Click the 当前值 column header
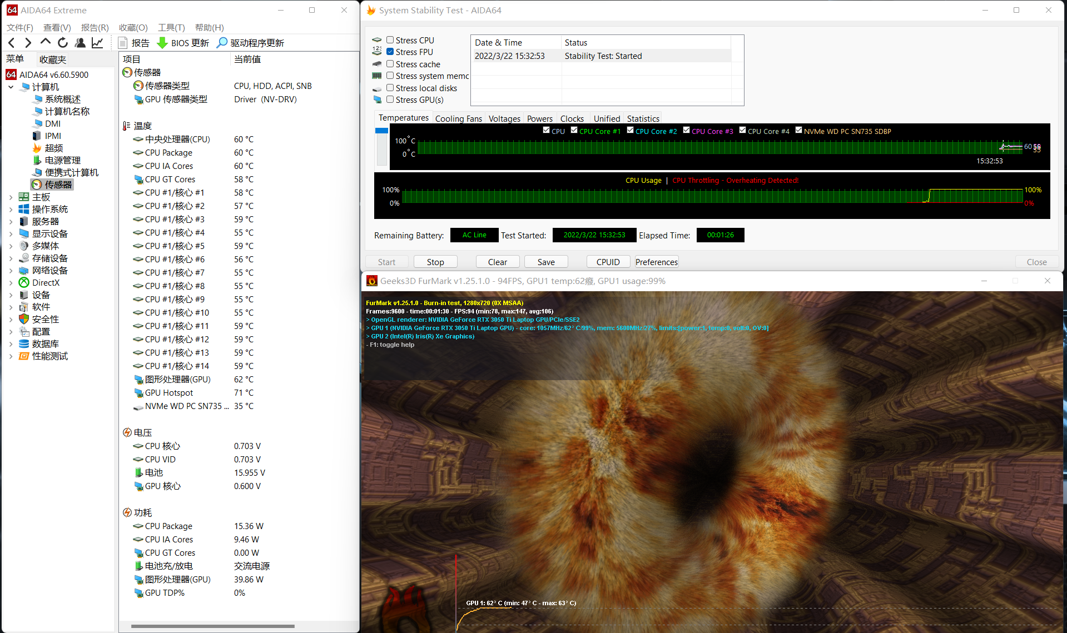This screenshot has height=633, width=1067. pos(294,59)
